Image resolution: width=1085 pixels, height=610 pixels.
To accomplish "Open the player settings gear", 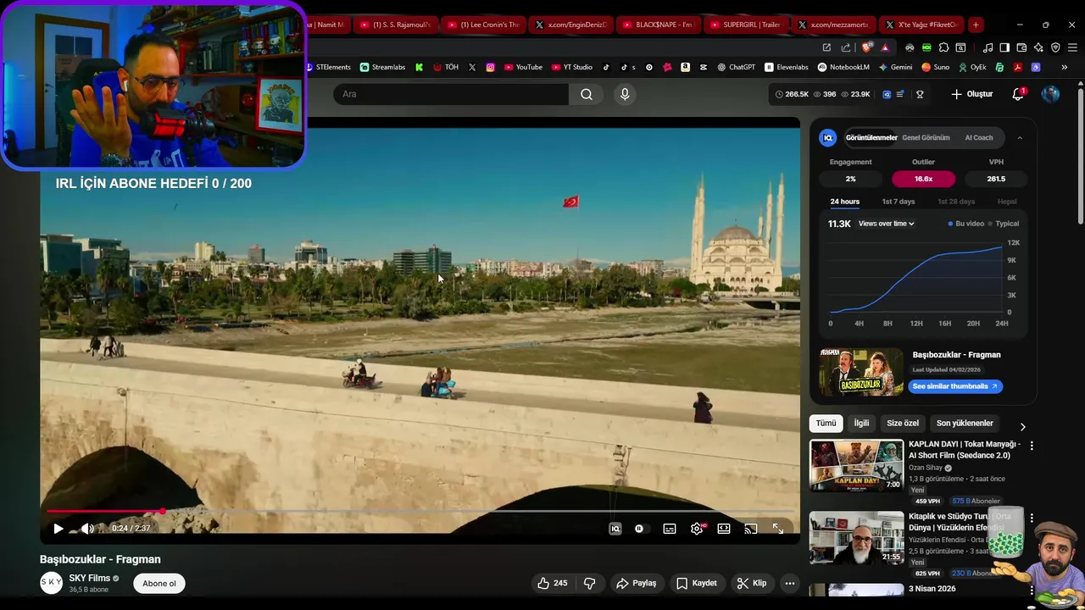I will pos(697,529).
